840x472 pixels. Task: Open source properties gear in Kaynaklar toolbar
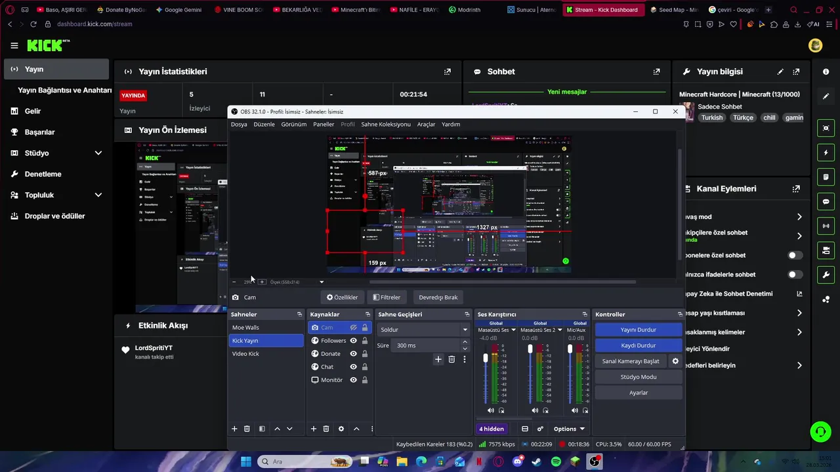coord(341,429)
